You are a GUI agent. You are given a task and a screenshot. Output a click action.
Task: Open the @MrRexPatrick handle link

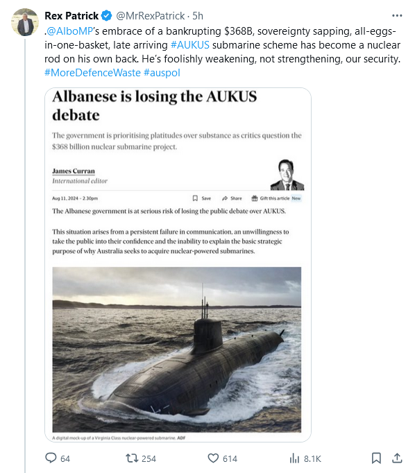click(151, 16)
